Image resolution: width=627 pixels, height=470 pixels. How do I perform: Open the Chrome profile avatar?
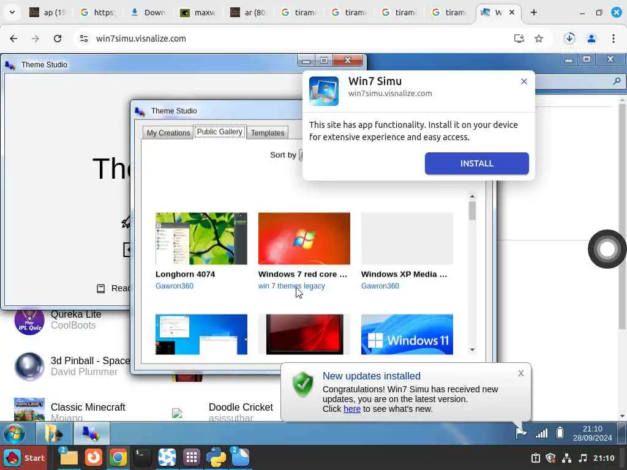pyautogui.click(x=591, y=39)
